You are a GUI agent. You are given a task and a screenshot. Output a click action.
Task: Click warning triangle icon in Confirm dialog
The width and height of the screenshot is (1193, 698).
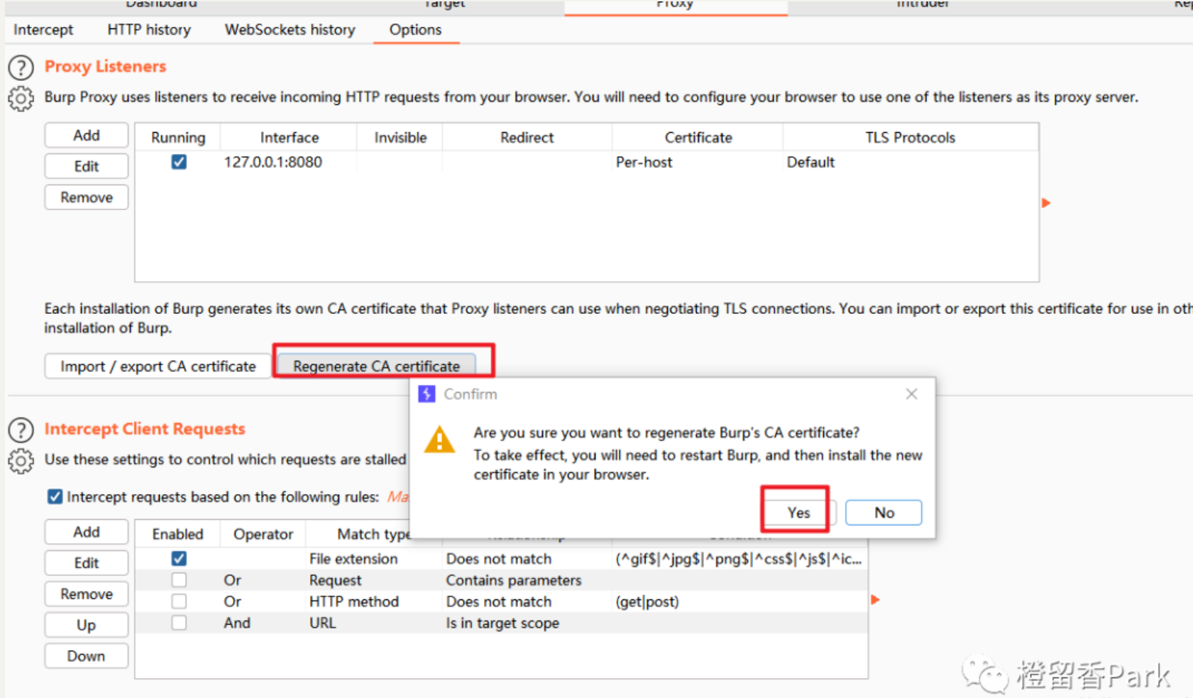439,440
